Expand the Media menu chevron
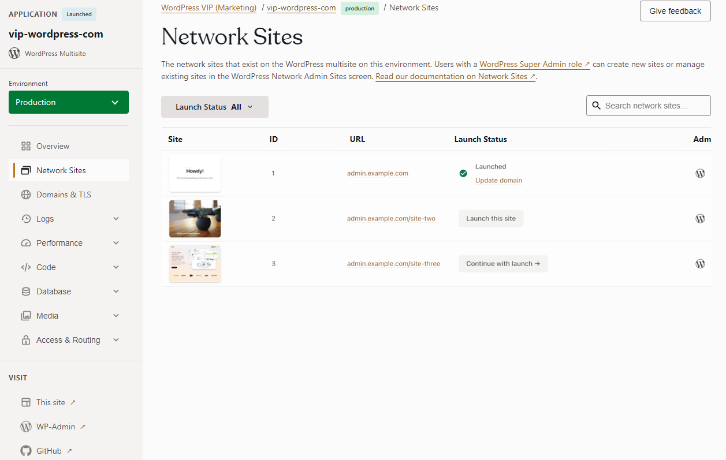Screen dimensions: 726x460 pos(116,316)
